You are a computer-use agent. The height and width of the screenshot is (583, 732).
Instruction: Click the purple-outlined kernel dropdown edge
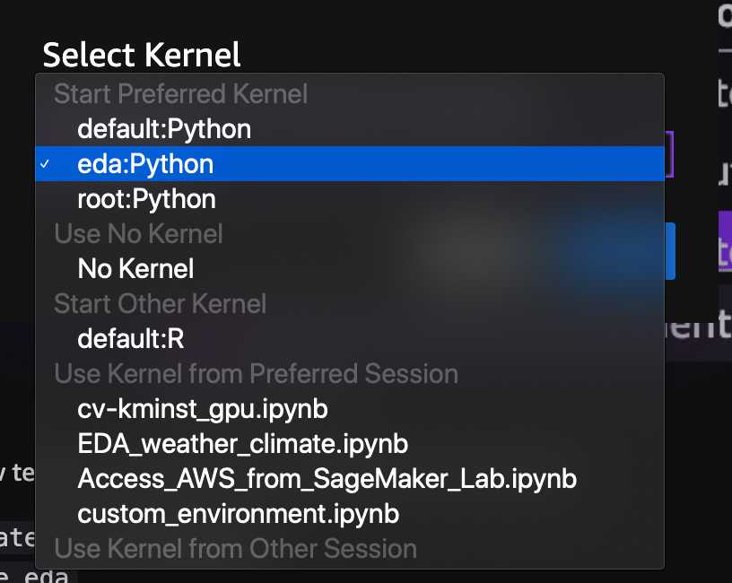coord(669,154)
